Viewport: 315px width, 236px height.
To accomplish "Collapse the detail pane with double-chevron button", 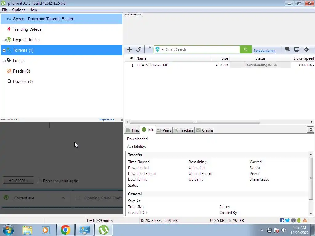I will 310,130.
